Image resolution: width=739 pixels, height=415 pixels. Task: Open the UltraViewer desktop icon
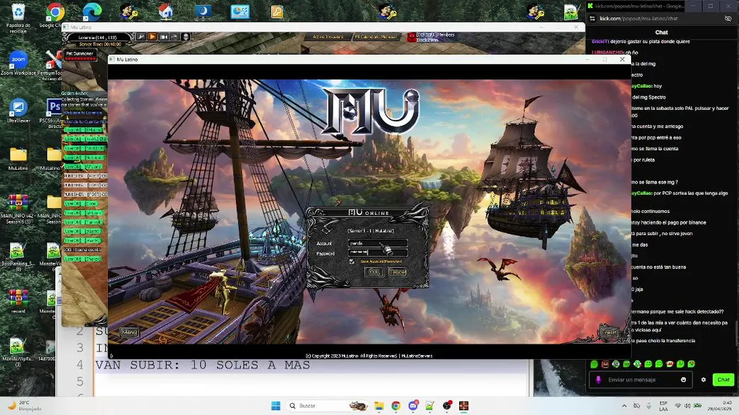[18, 111]
